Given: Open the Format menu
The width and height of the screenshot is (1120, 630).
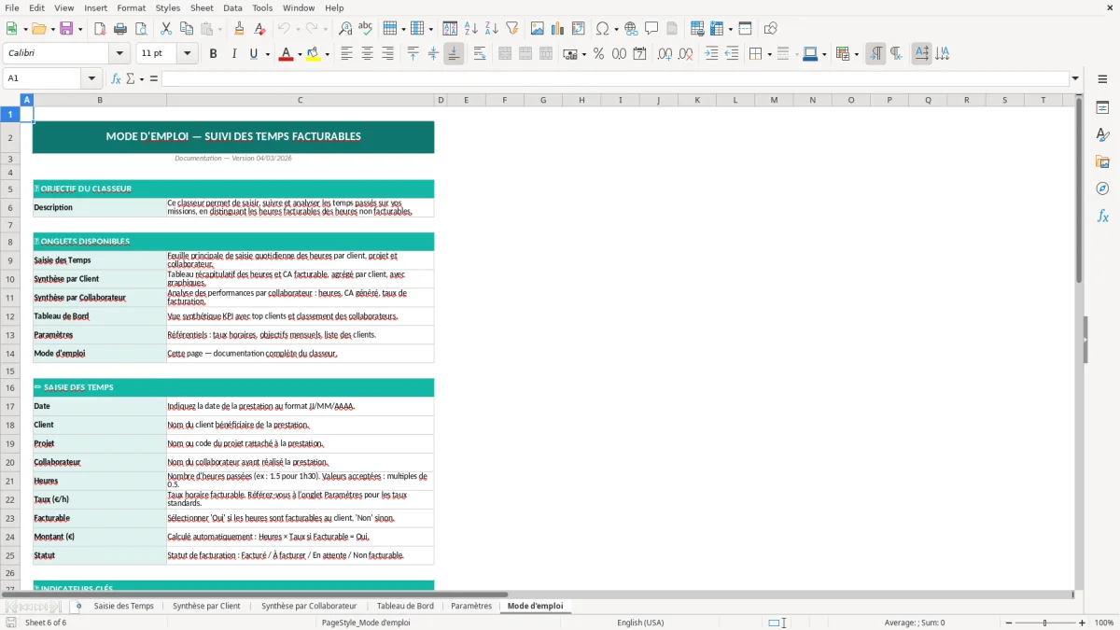Looking at the screenshot, I should point(131,7).
